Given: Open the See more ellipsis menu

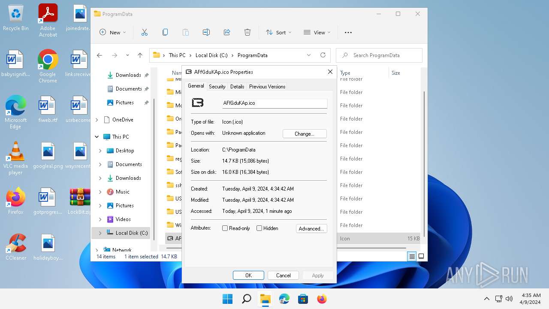Looking at the screenshot, I should click(x=348, y=32).
